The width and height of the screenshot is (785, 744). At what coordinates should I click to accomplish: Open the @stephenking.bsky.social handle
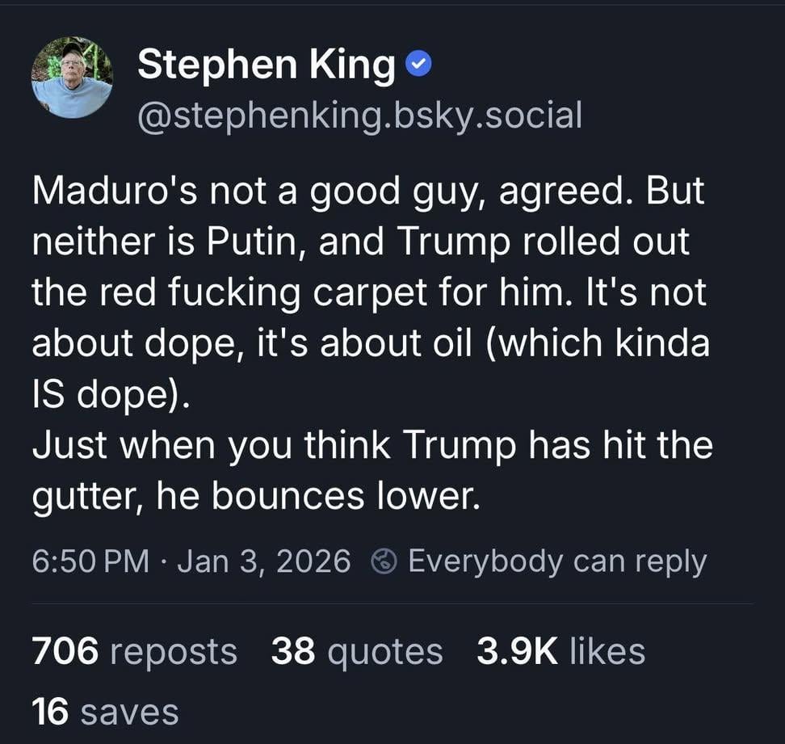coord(359,115)
